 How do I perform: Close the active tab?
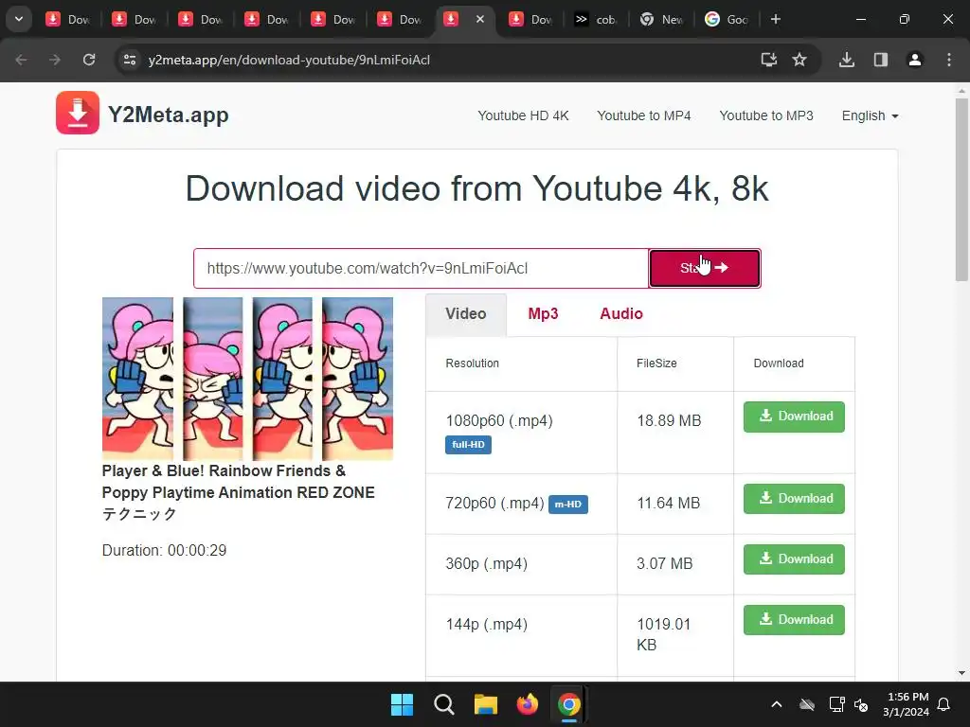point(480,19)
